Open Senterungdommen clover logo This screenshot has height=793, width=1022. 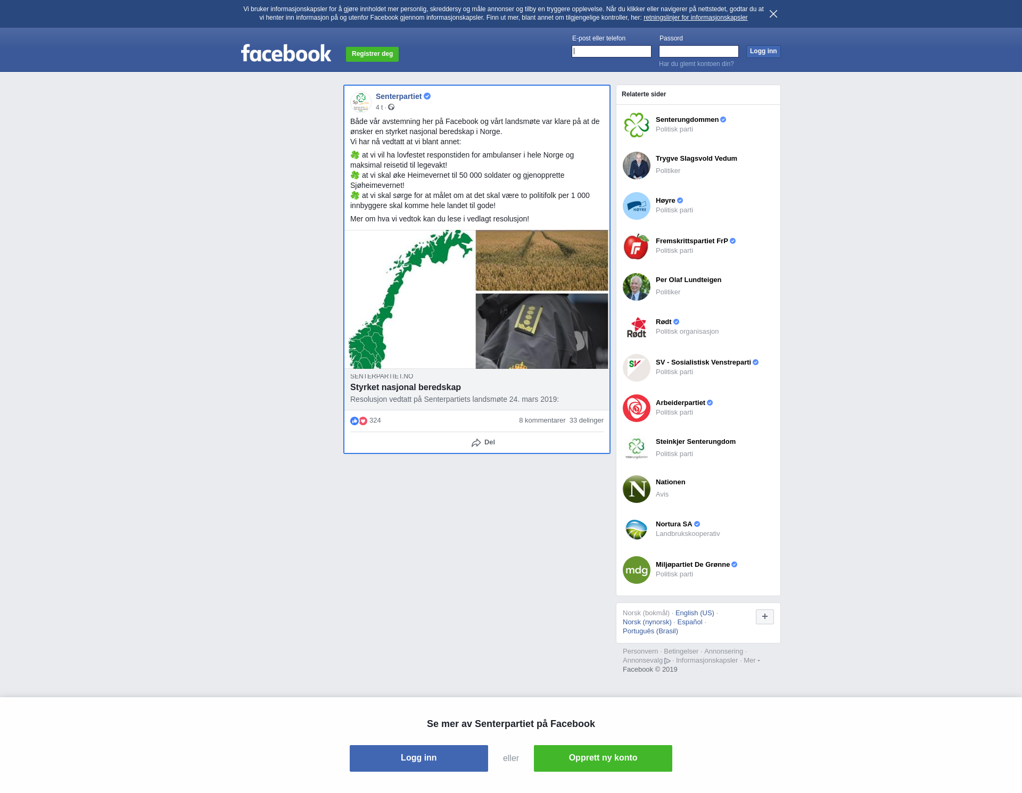pos(637,125)
